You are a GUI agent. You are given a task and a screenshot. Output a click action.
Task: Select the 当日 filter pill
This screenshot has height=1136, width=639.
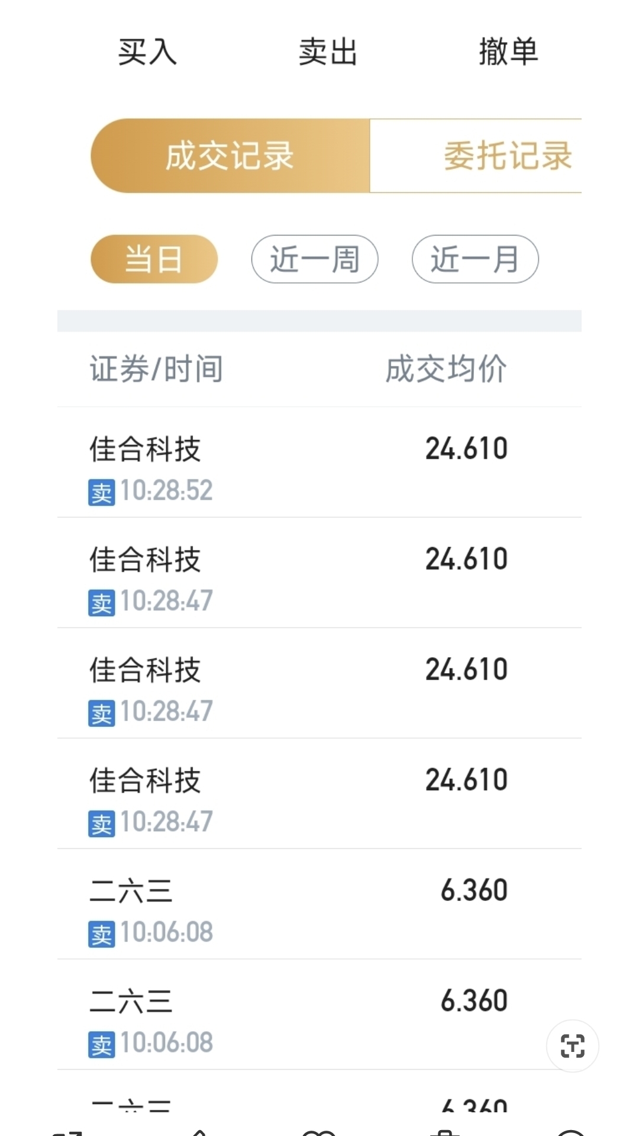click(x=154, y=259)
